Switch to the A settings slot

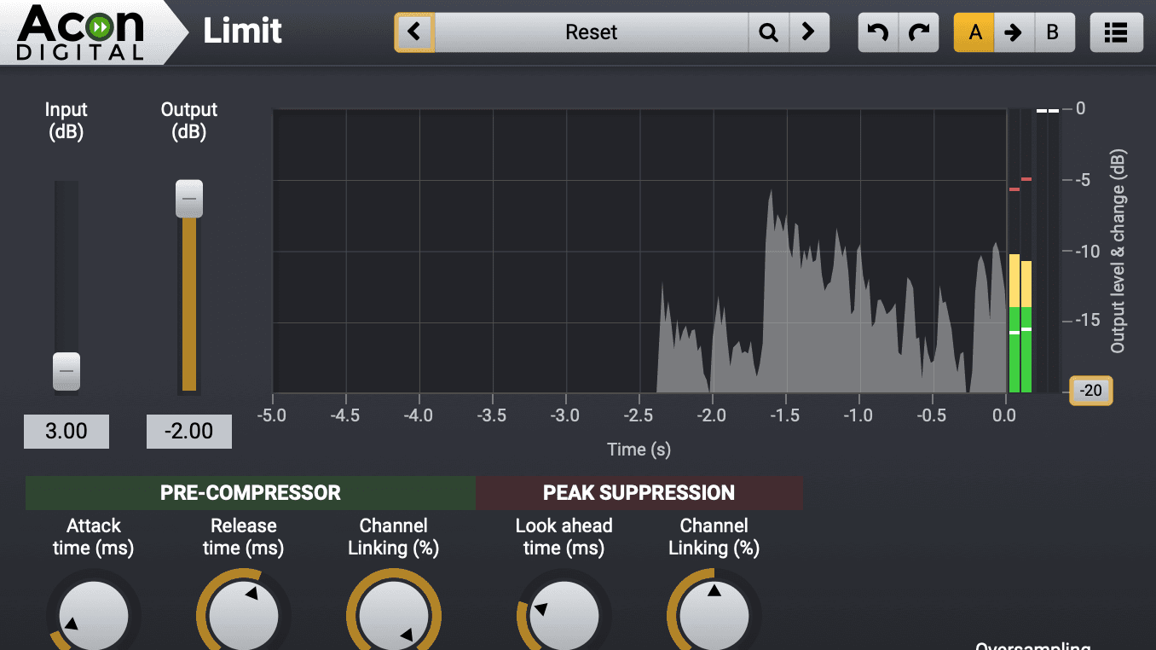click(974, 32)
